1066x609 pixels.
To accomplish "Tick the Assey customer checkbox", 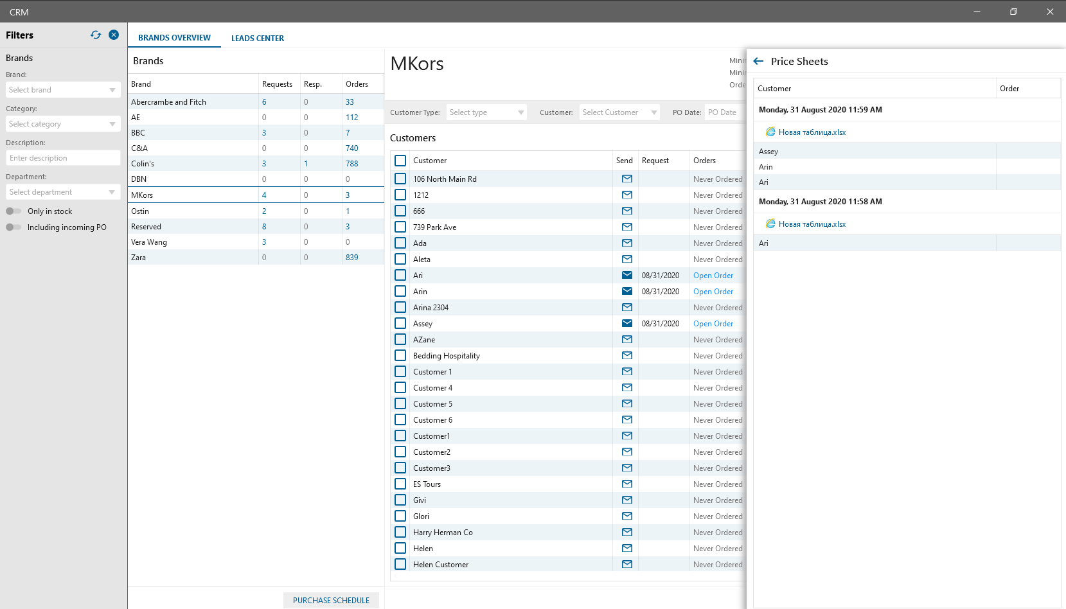I will 400,323.
